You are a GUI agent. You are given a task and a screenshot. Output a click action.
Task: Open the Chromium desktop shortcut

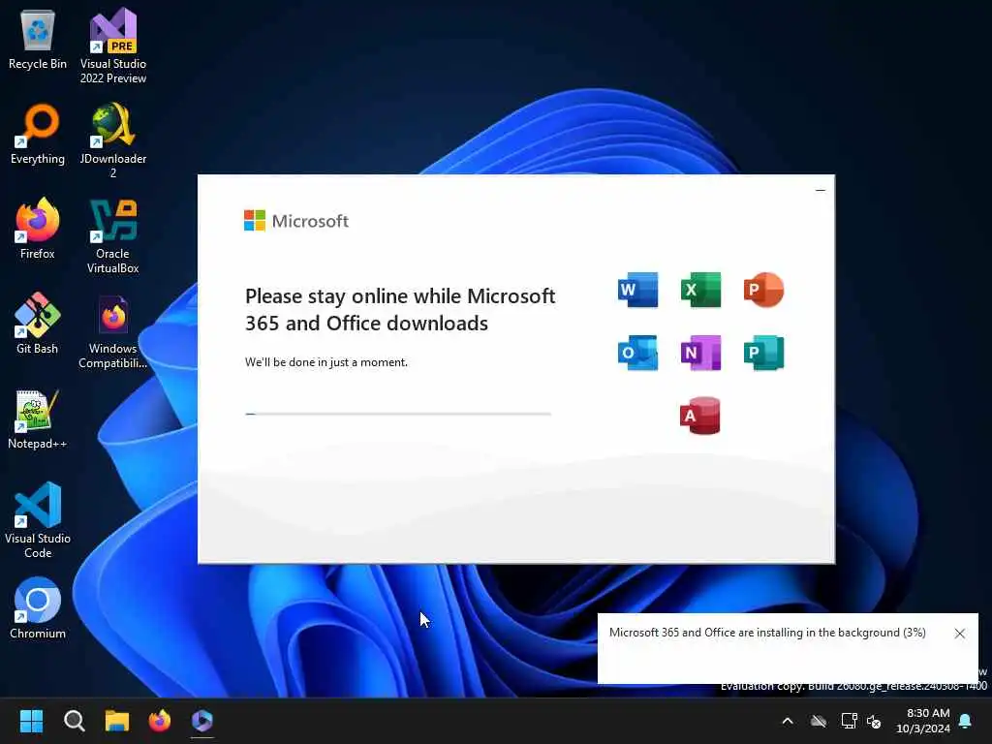pos(38,608)
